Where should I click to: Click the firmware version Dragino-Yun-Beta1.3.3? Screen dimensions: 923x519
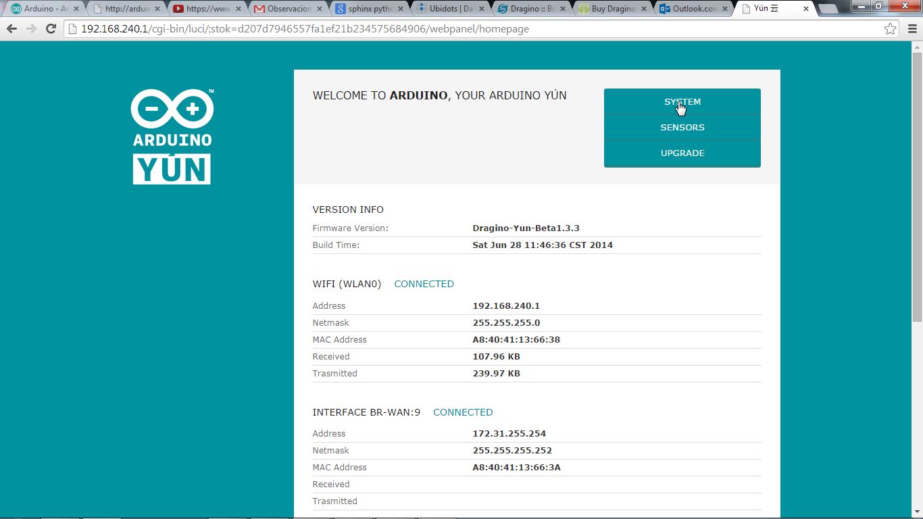[526, 228]
